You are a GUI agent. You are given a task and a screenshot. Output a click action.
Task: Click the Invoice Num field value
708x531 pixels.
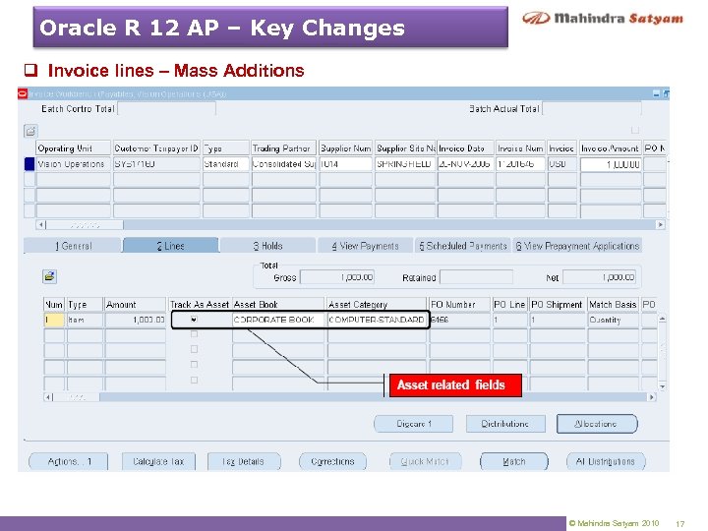pos(520,164)
